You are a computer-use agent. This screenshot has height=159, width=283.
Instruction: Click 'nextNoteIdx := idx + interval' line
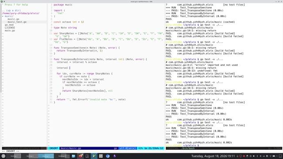[x=83, y=79]
